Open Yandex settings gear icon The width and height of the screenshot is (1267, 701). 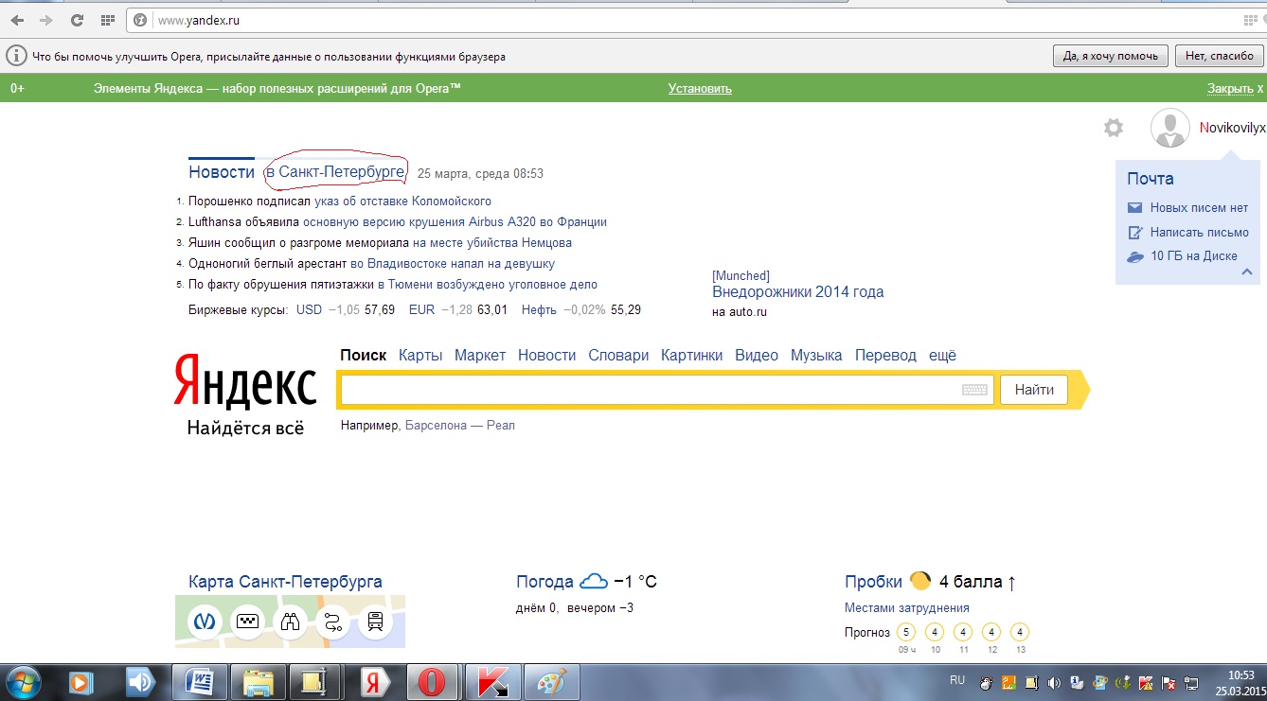(x=1114, y=128)
